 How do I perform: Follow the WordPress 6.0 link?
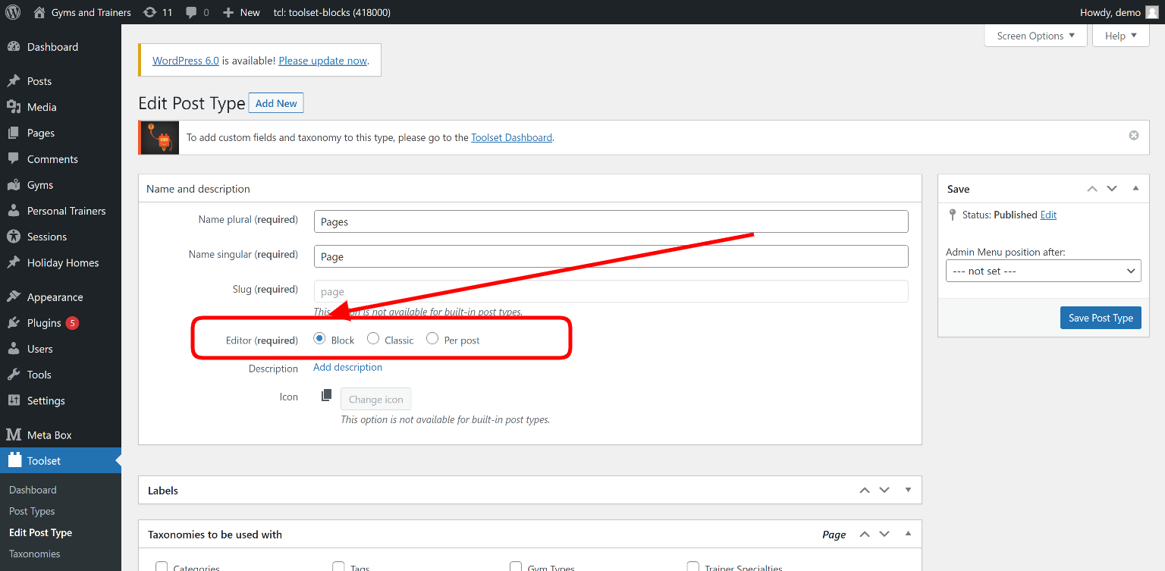point(186,61)
